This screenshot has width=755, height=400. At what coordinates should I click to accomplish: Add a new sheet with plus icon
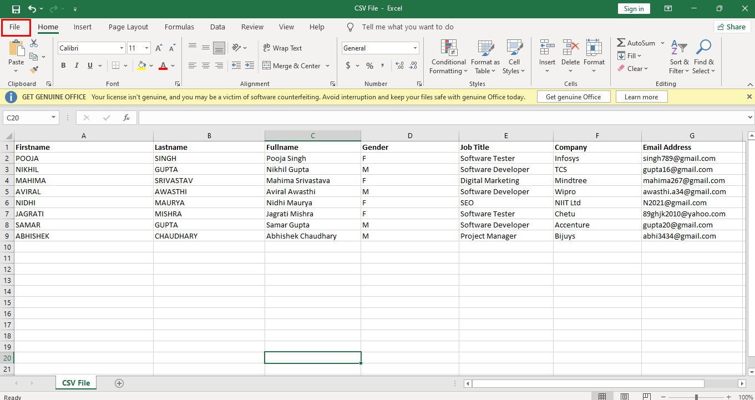pyautogui.click(x=119, y=383)
